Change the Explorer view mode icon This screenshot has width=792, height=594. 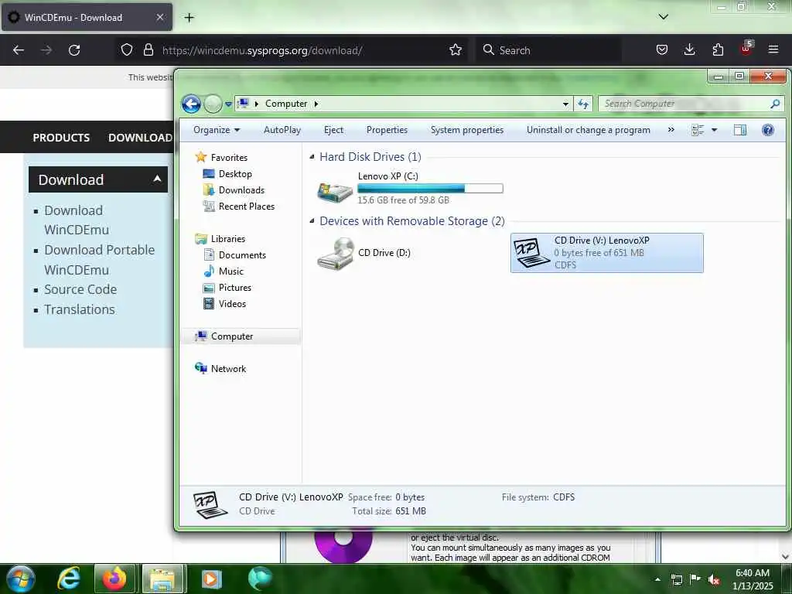pos(698,130)
